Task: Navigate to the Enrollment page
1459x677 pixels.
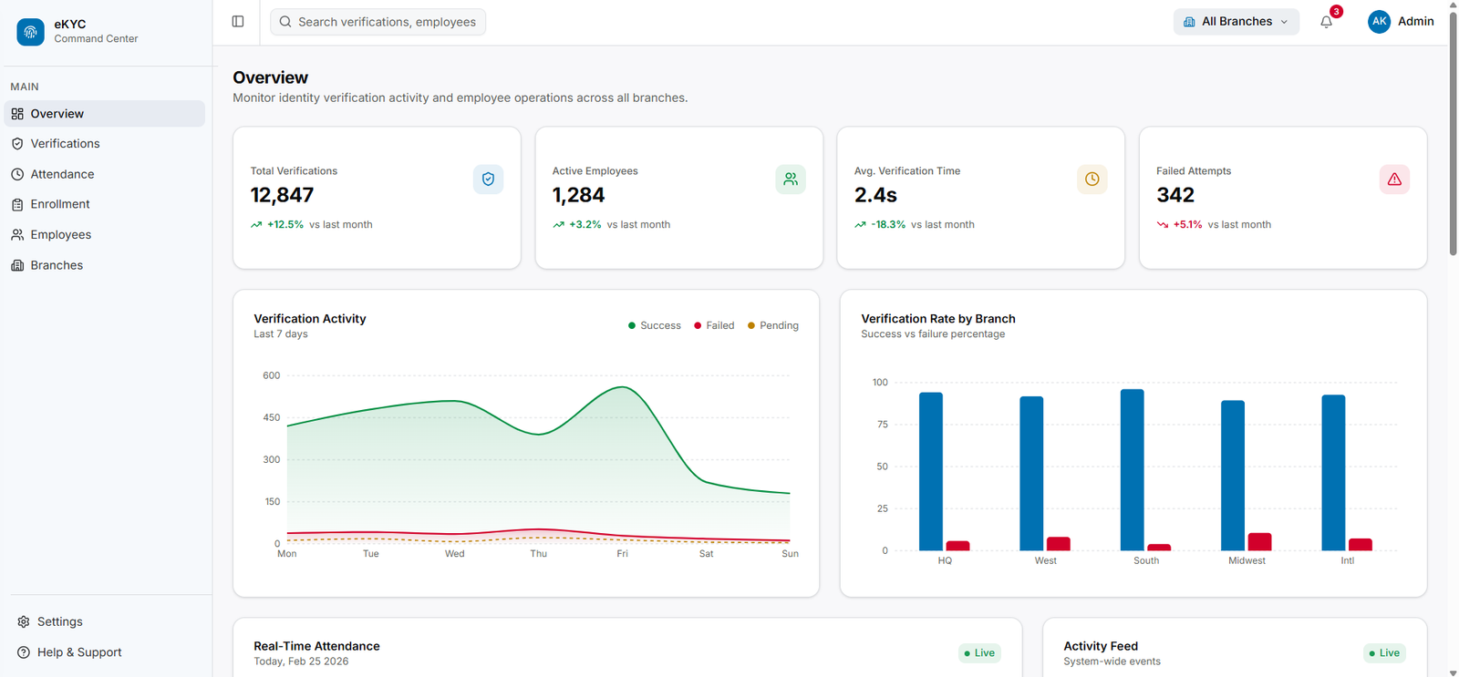Action: click(60, 204)
